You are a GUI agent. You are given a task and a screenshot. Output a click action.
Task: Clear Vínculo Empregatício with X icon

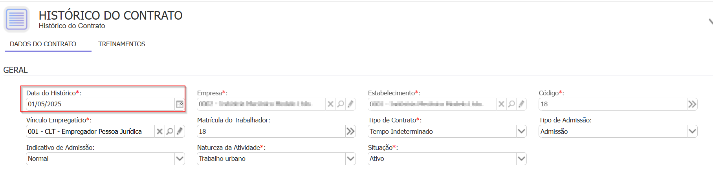click(x=159, y=131)
